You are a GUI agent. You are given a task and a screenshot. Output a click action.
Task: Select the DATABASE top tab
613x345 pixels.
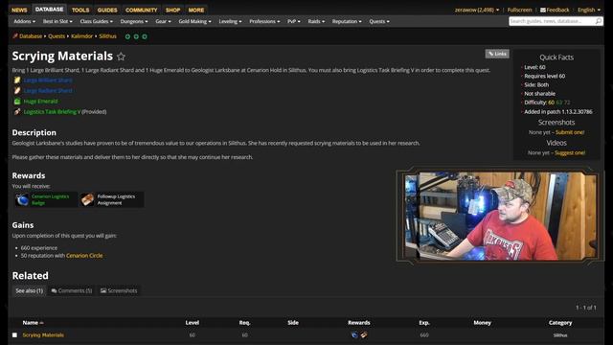tap(49, 10)
